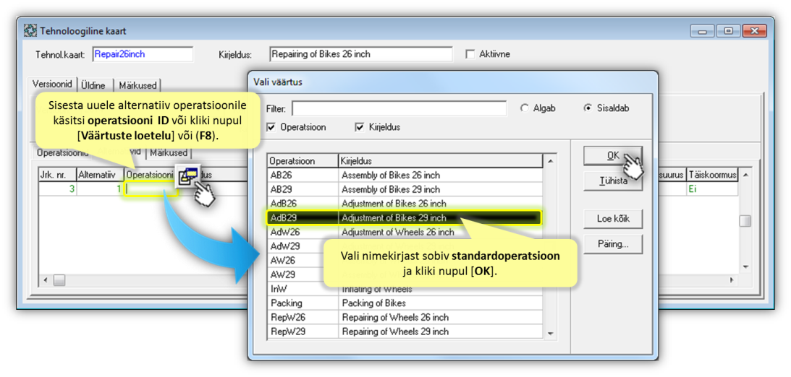Select the Algab radio button
Screen dimensions: 791x377
525,108
